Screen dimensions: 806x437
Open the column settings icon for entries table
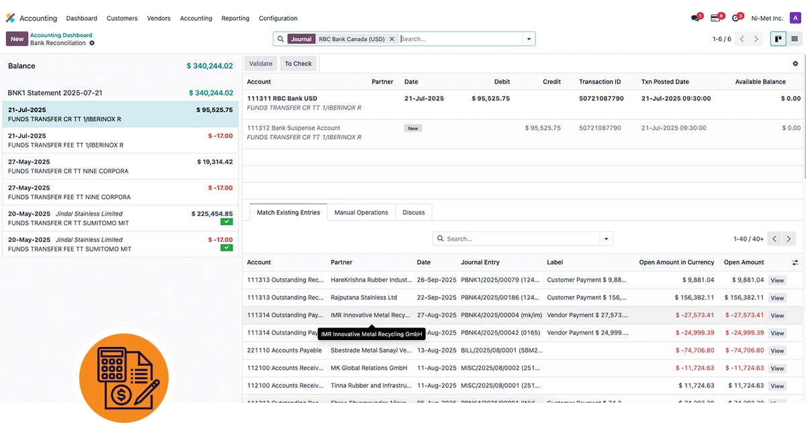click(795, 263)
